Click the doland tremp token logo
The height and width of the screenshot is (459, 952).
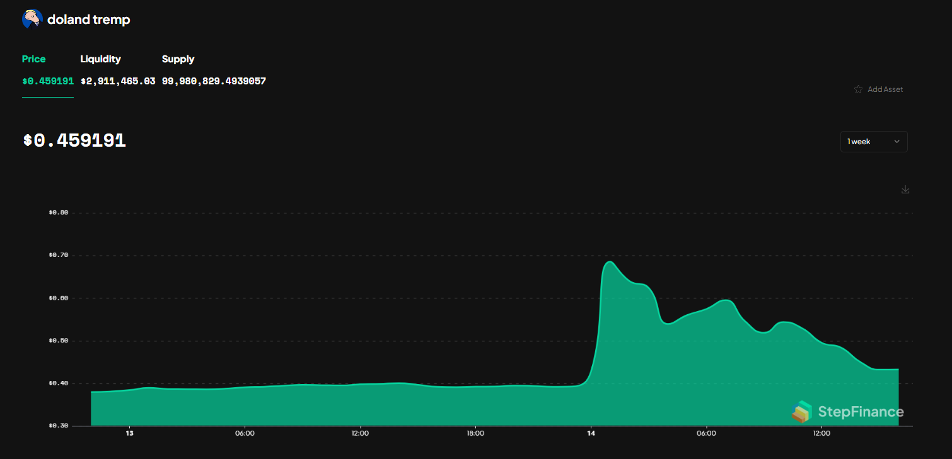click(x=32, y=20)
